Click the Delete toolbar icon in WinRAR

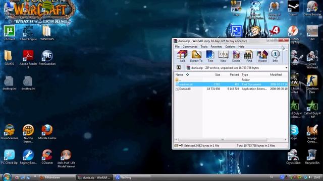point(236,56)
